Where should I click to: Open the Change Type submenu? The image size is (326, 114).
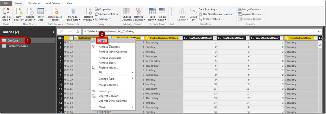pos(113,79)
